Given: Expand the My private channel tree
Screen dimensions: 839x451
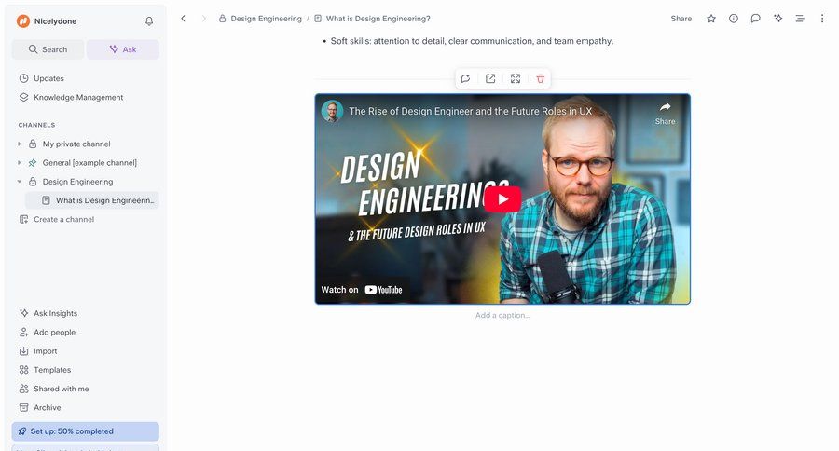Looking at the screenshot, I should 20,144.
